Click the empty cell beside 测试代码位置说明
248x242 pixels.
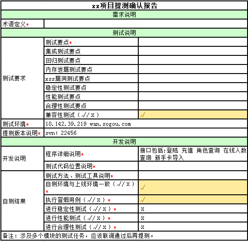pyautogui.click(x=193, y=166)
